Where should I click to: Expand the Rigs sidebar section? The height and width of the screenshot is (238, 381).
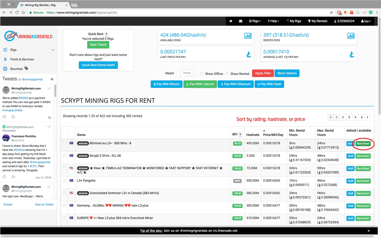[x=29, y=50]
